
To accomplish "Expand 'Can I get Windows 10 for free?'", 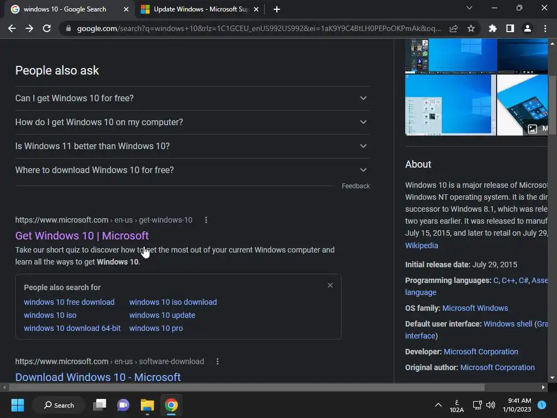I will pyautogui.click(x=192, y=98).
